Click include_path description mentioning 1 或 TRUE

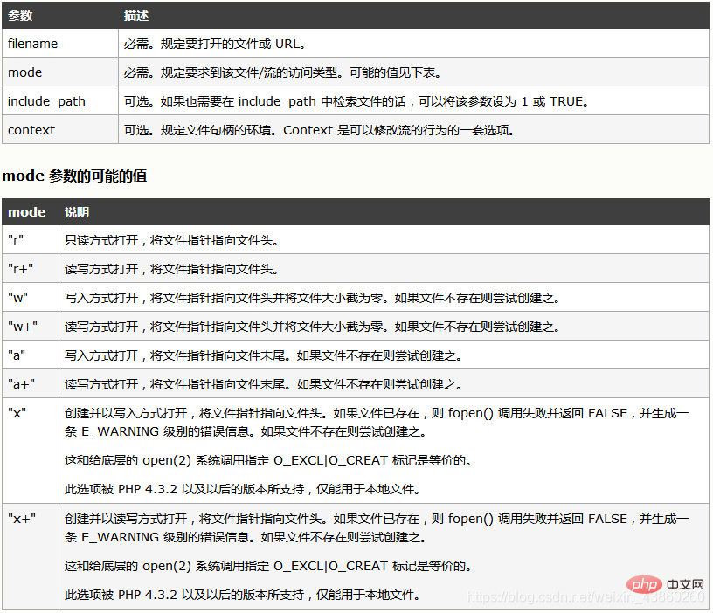[356, 101]
